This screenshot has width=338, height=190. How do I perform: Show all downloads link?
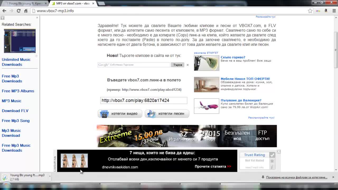[x=297, y=177]
